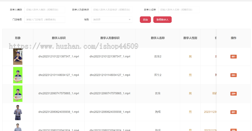Click the 形象 column header
Screen dimensions: 252x131
(18, 38)
